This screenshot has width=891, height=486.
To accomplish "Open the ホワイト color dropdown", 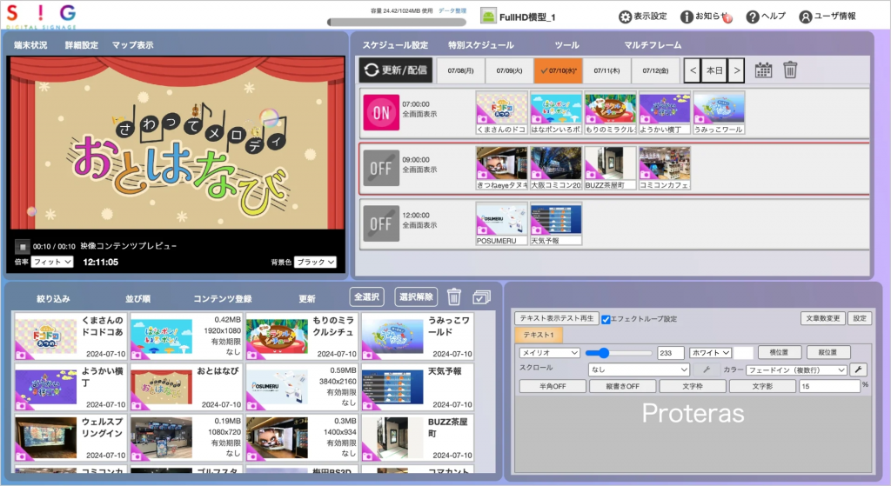I will click(710, 353).
